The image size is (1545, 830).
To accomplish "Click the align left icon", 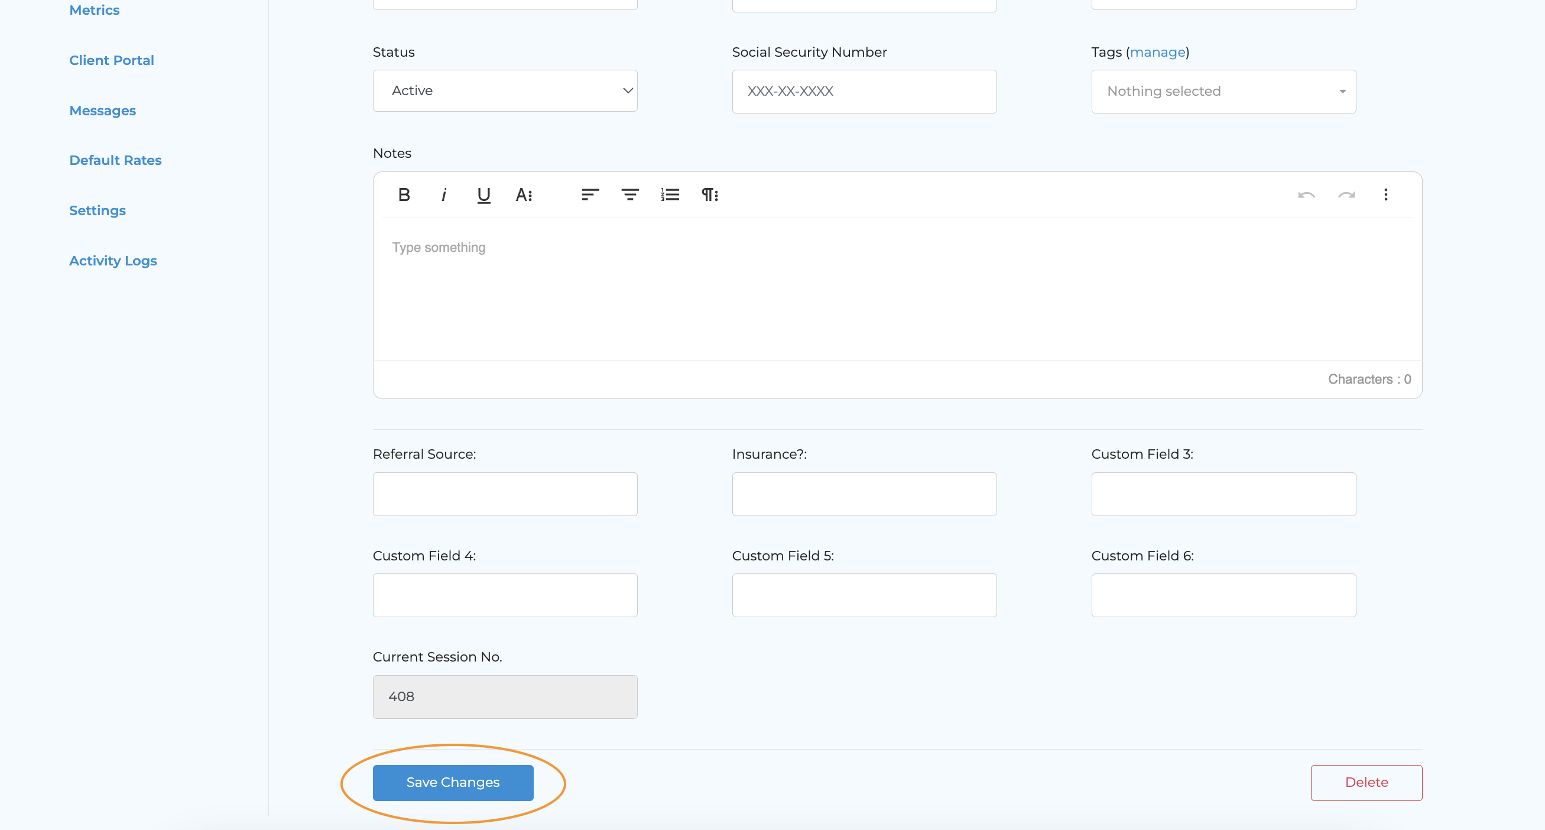I will point(590,194).
